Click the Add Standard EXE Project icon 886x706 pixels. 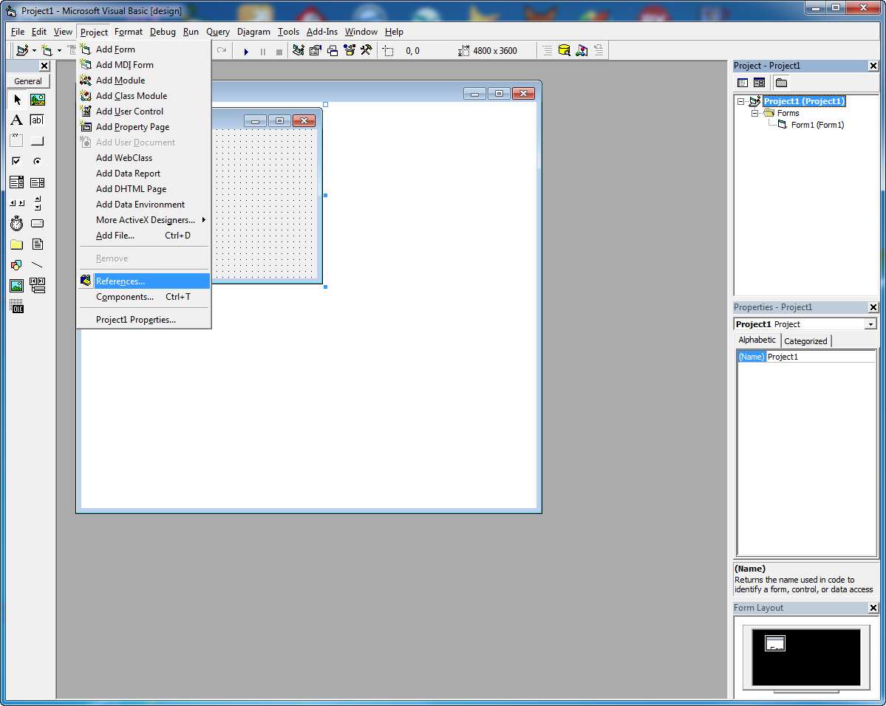(22, 51)
